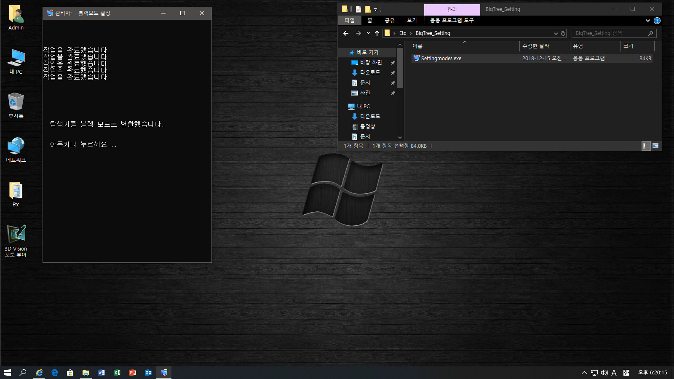Click Explorer back arrow

coord(346,33)
